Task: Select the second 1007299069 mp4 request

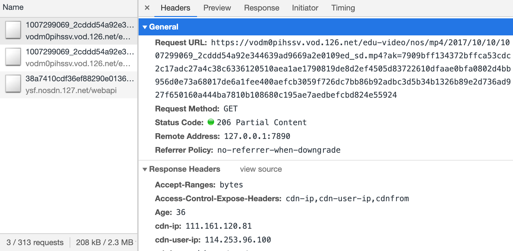Action: tap(69, 58)
